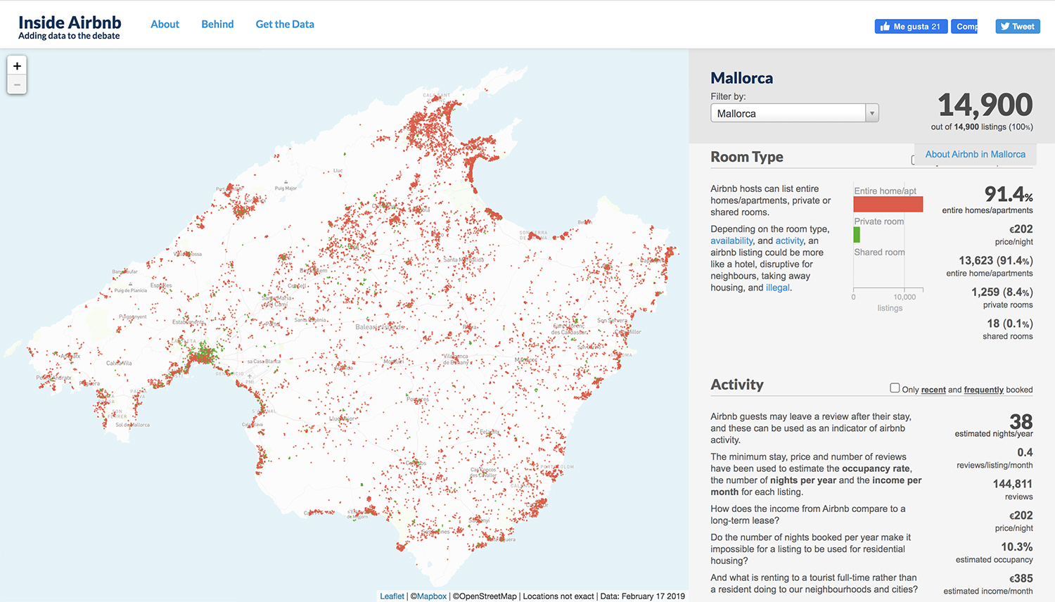
Task: Open the activity link in Room Type
Action: pos(789,241)
